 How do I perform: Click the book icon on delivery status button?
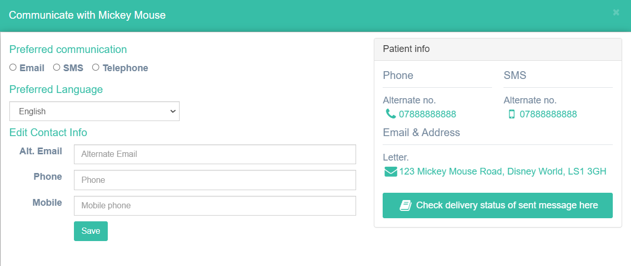pos(406,205)
